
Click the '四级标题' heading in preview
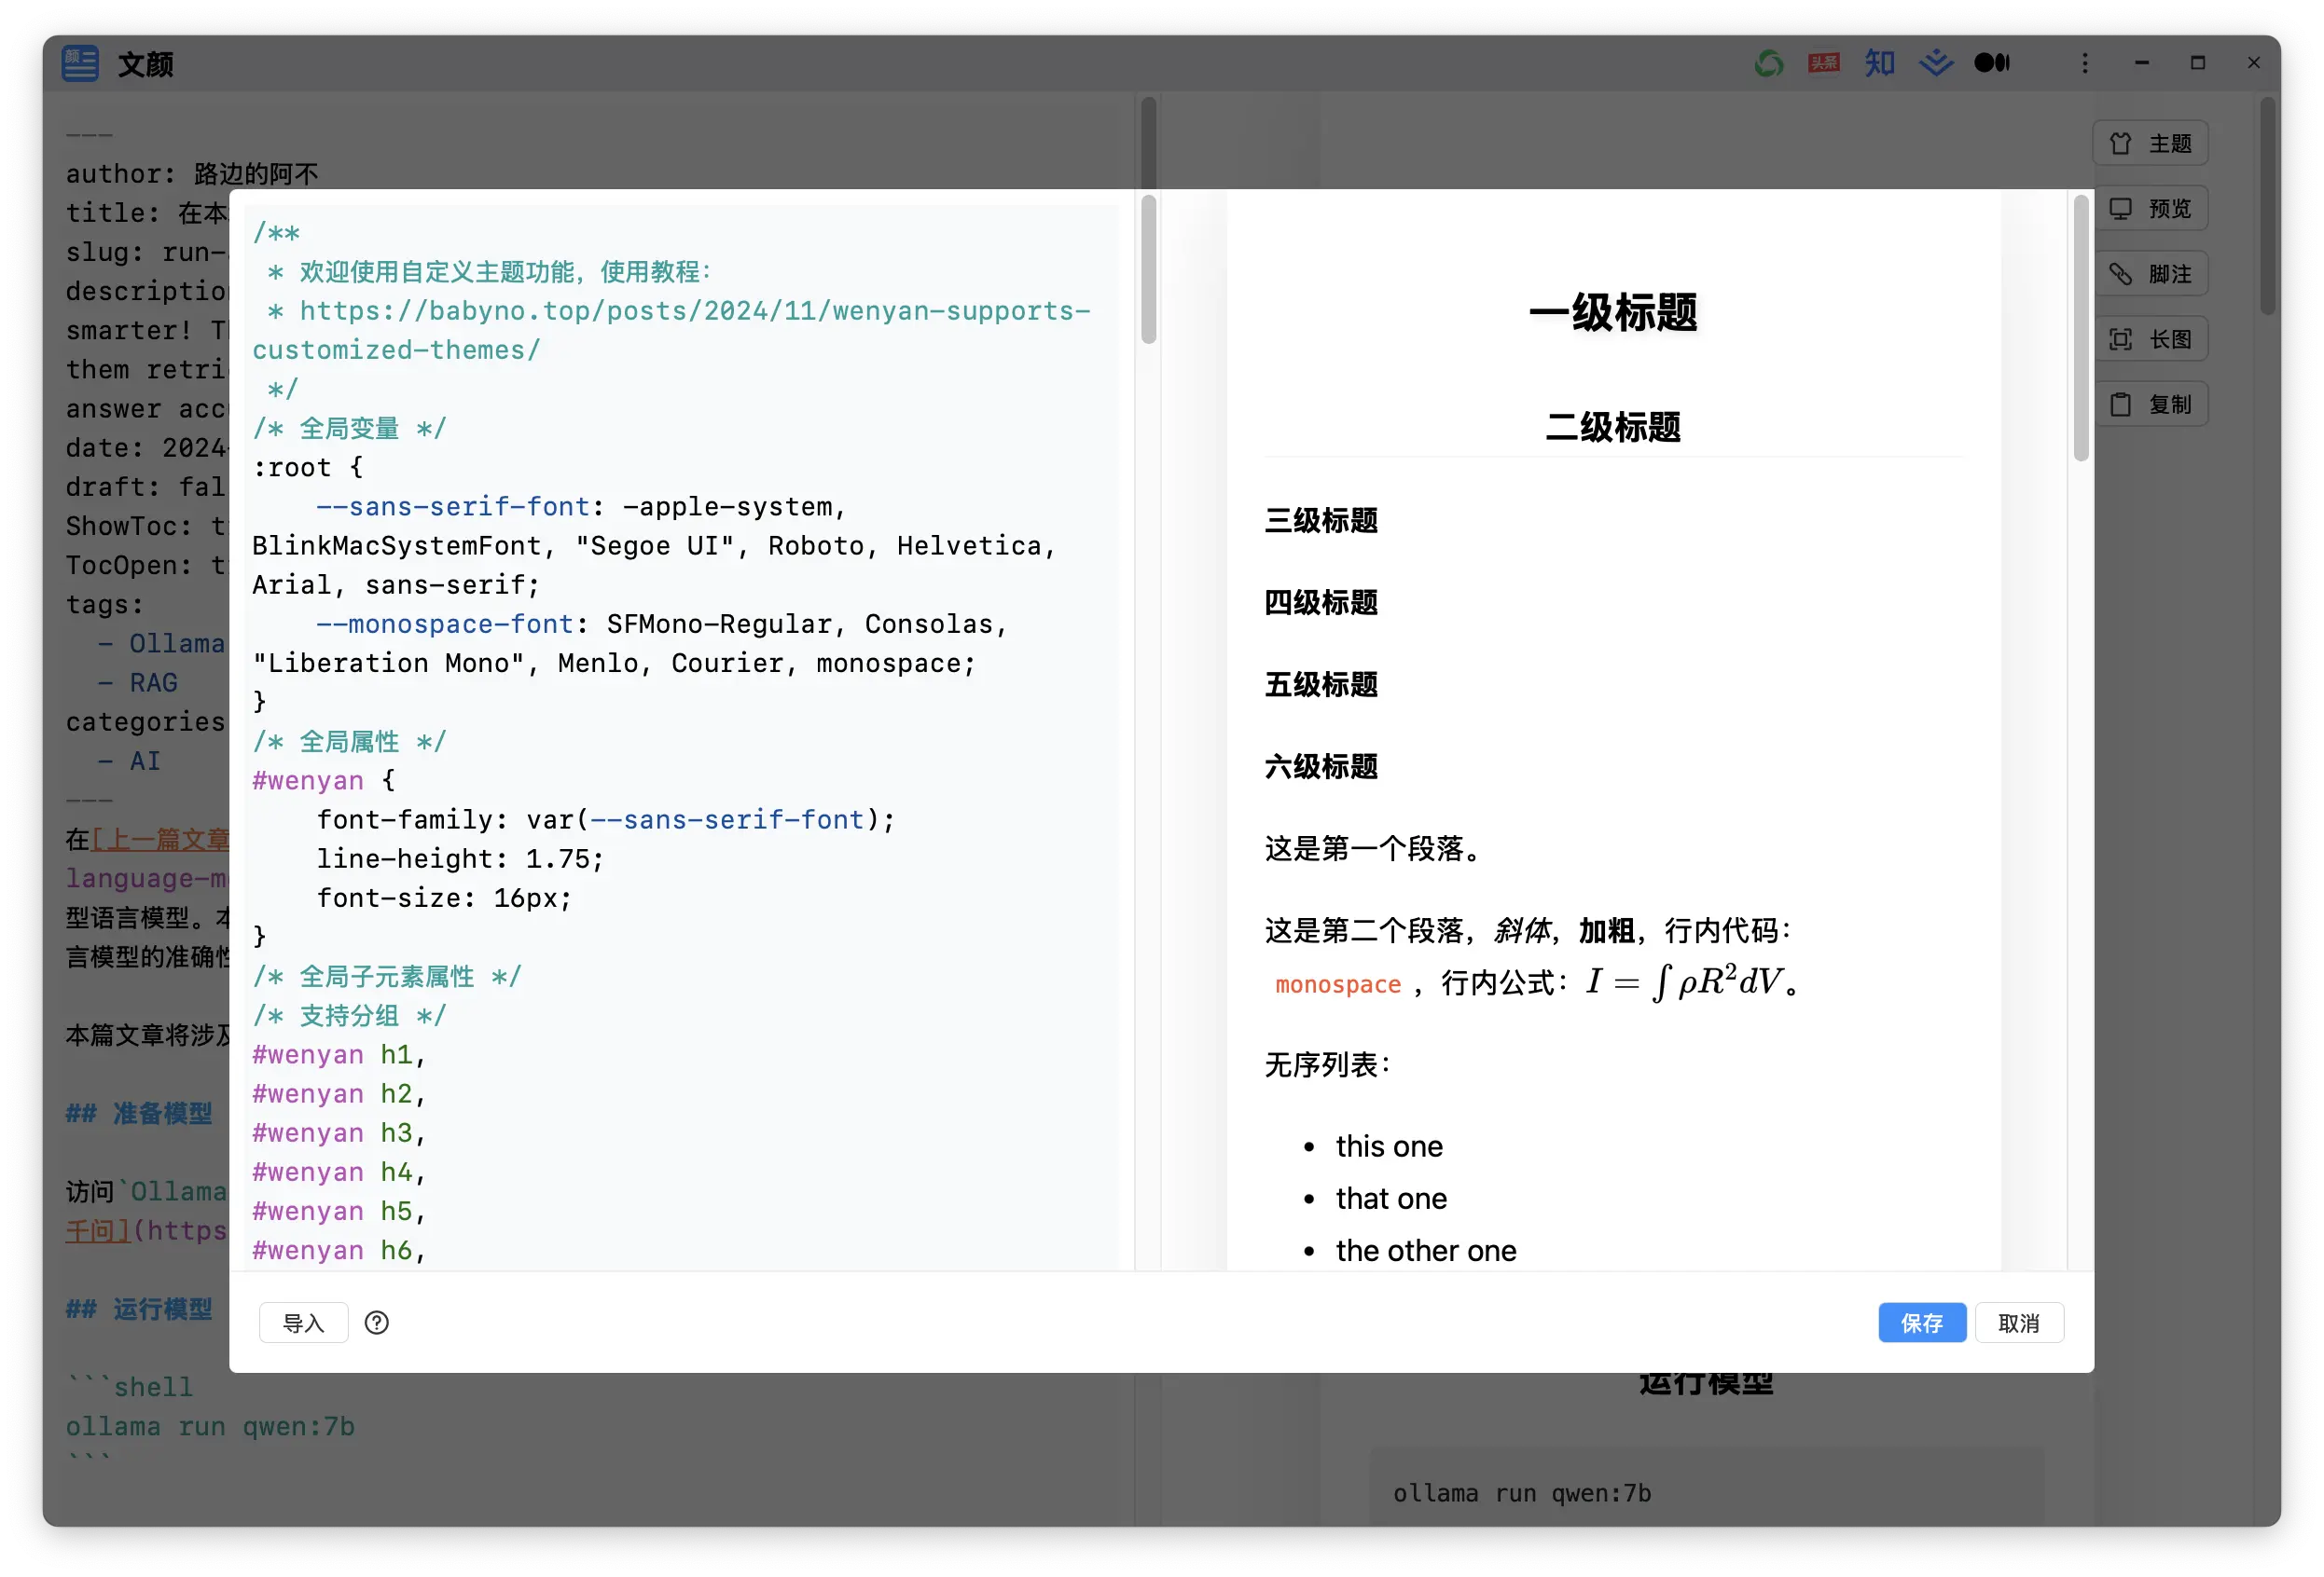(1321, 603)
